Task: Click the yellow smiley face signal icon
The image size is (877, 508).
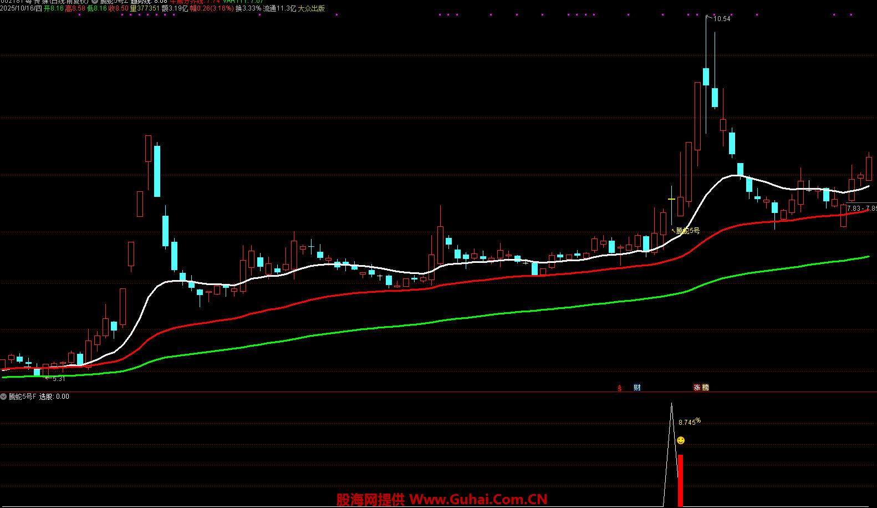Action: [x=681, y=440]
